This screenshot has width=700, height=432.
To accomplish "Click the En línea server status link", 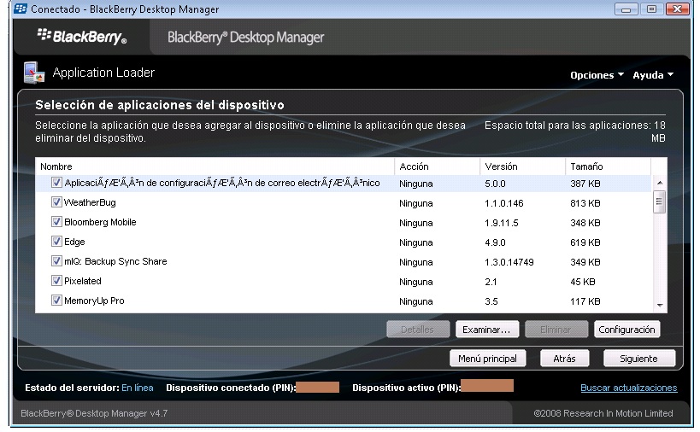I will [x=138, y=388].
